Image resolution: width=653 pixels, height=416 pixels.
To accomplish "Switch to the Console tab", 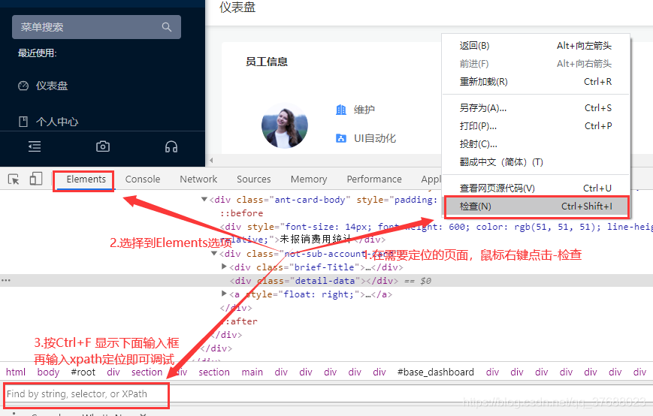I will (143, 179).
